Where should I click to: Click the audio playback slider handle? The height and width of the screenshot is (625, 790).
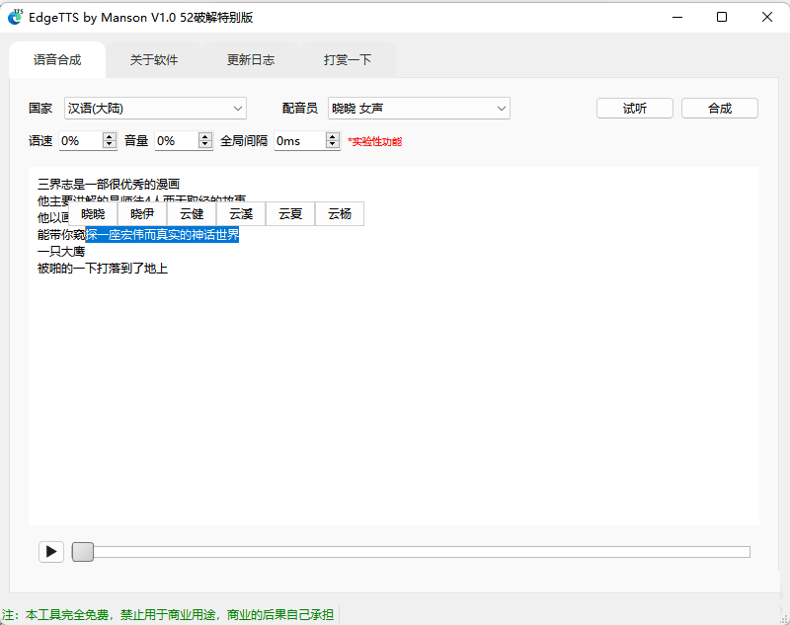pyautogui.click(x=83, y=552)
